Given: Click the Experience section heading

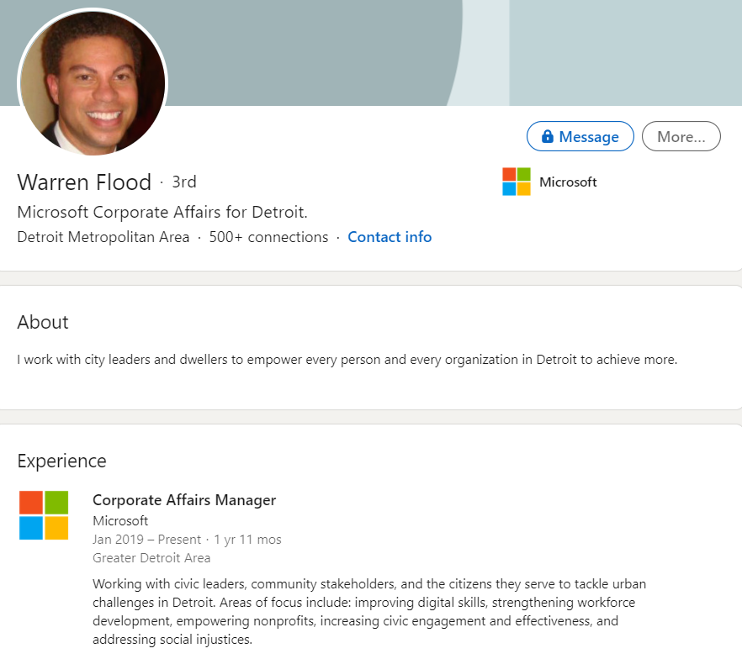Looking at the screenshot, I should pyautogui.click(x=61, y=461).
